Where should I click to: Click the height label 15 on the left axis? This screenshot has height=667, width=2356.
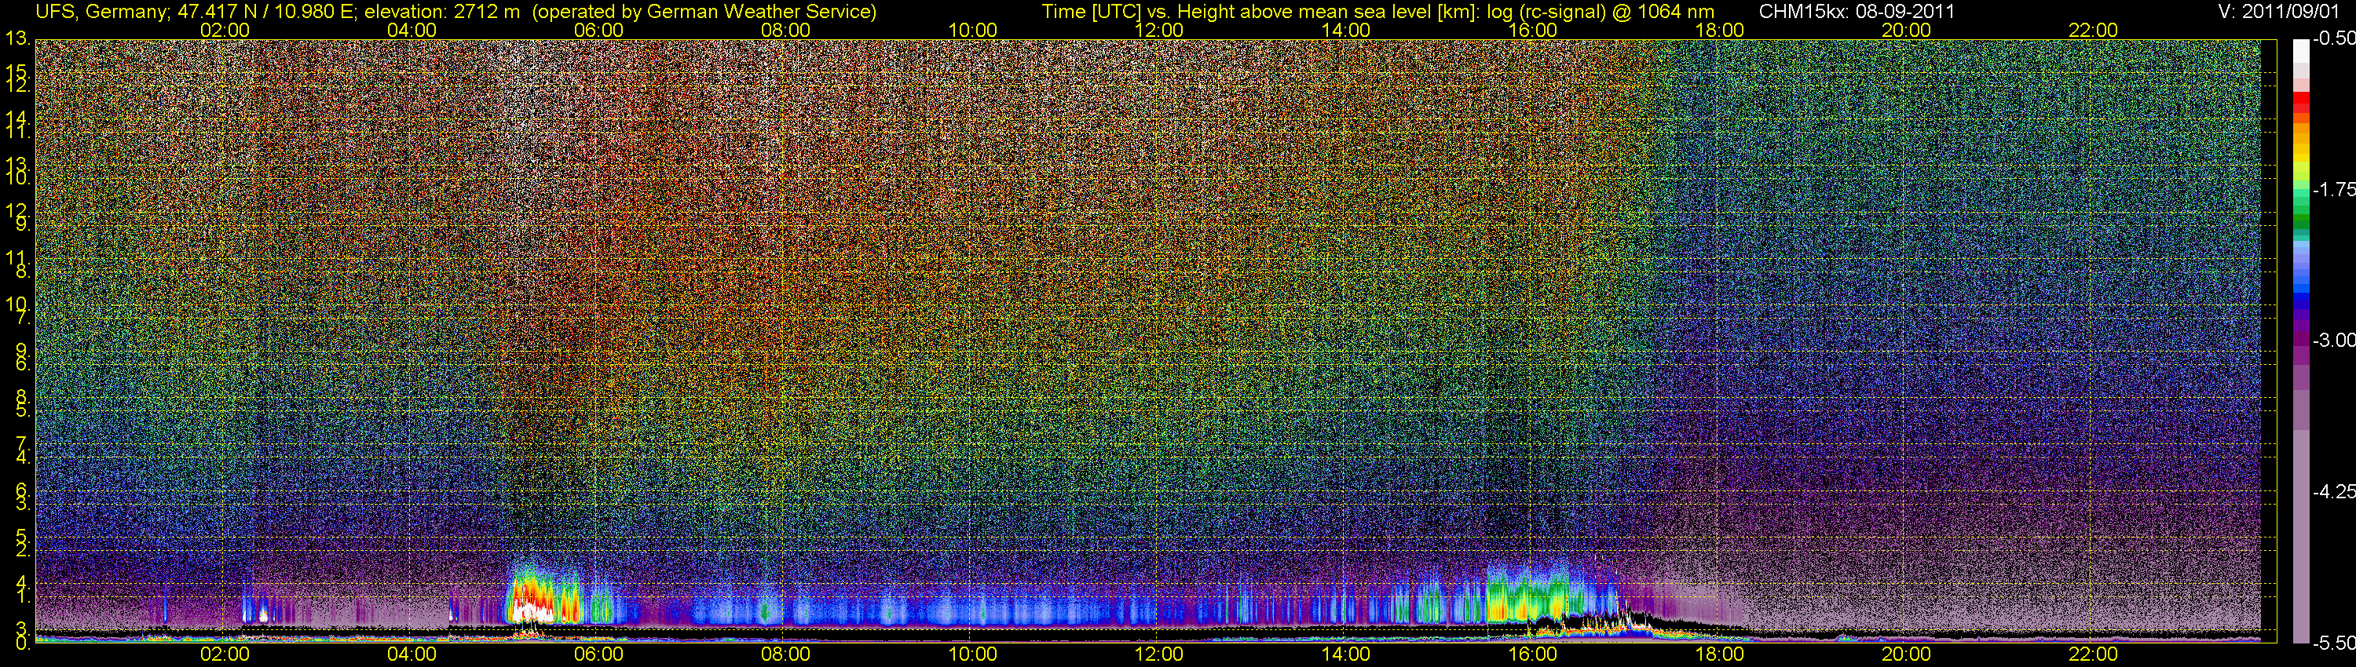18,71
